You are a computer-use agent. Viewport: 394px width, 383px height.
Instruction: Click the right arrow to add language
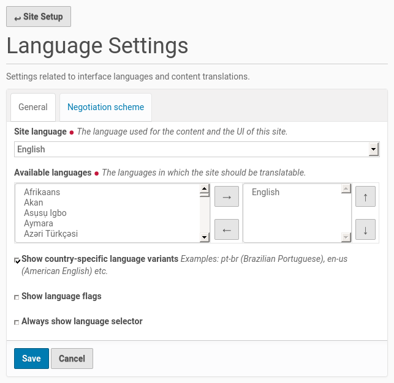226,197
